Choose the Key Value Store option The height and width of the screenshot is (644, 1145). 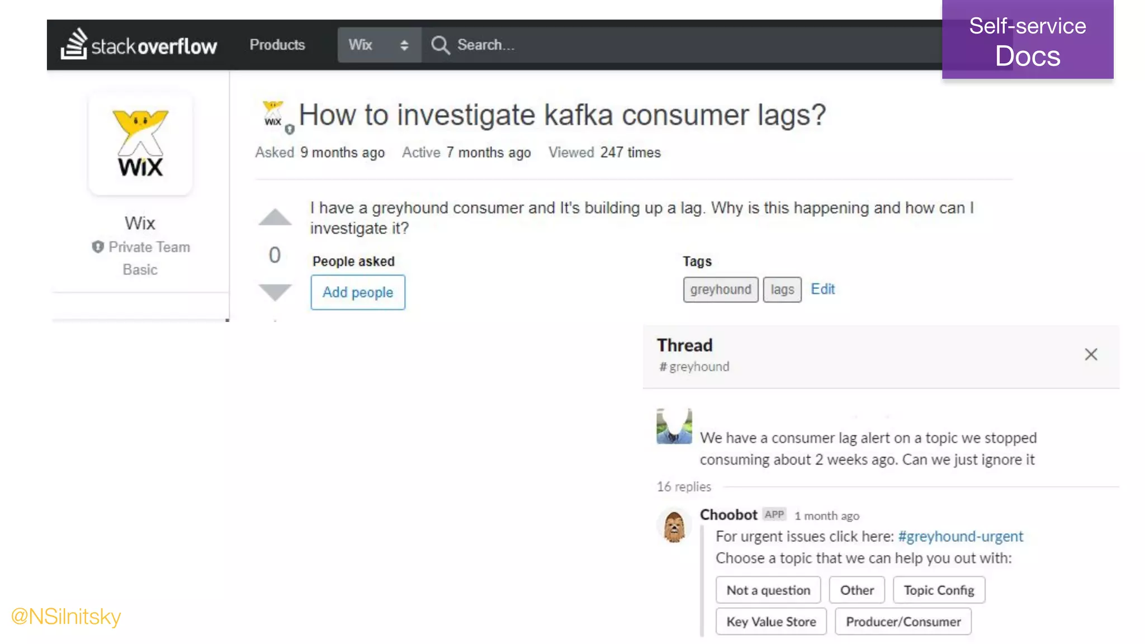[771, 622]
